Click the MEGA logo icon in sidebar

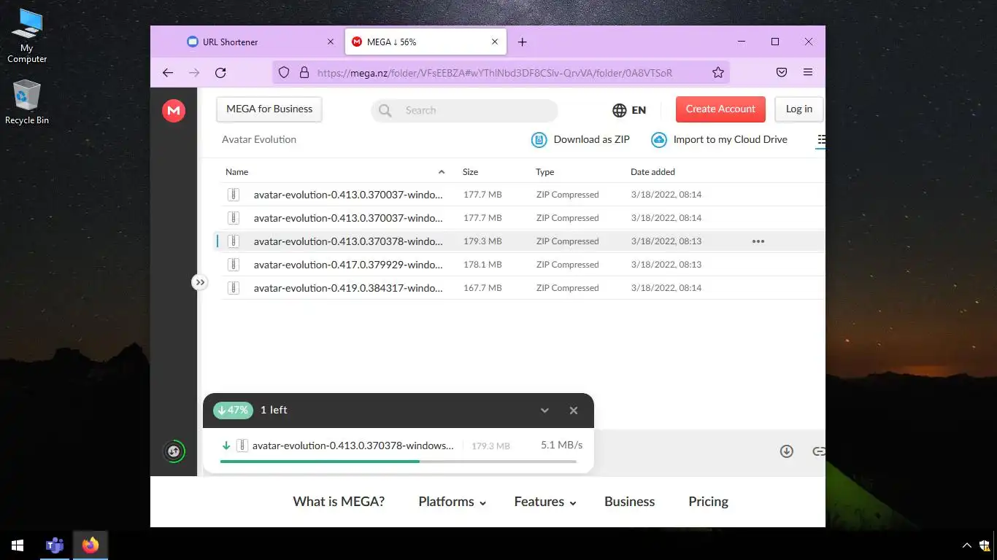174,111
